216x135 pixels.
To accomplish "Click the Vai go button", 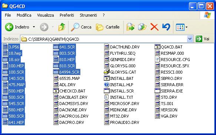I will coord(202,39).
